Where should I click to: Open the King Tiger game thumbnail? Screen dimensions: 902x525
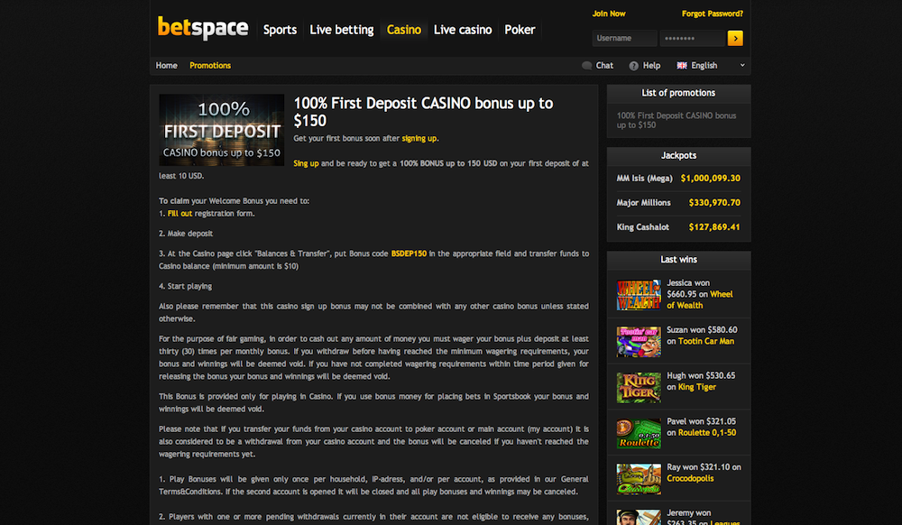click(x=638, y=386)
